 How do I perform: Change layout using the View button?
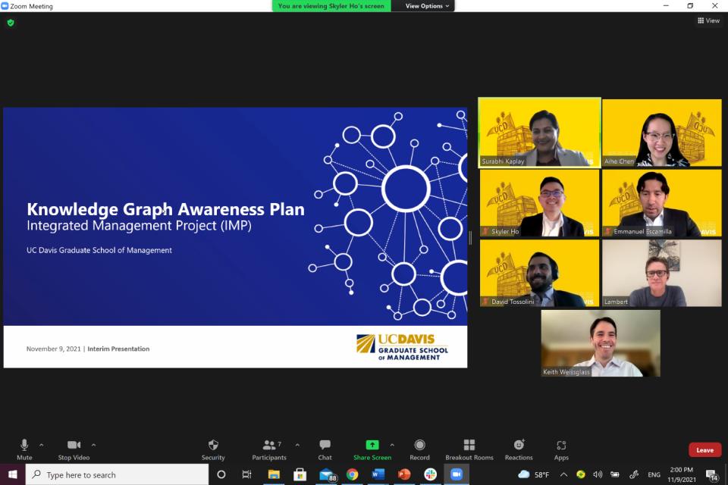coord(708,21)
